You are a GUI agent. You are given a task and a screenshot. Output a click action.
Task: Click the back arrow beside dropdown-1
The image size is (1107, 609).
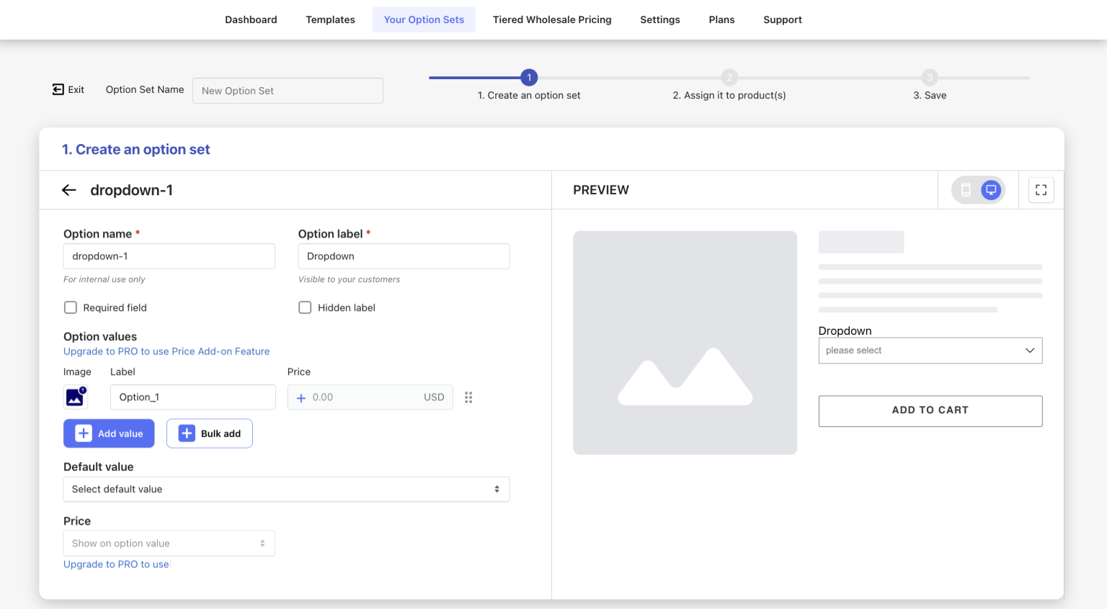pos(68,189)
